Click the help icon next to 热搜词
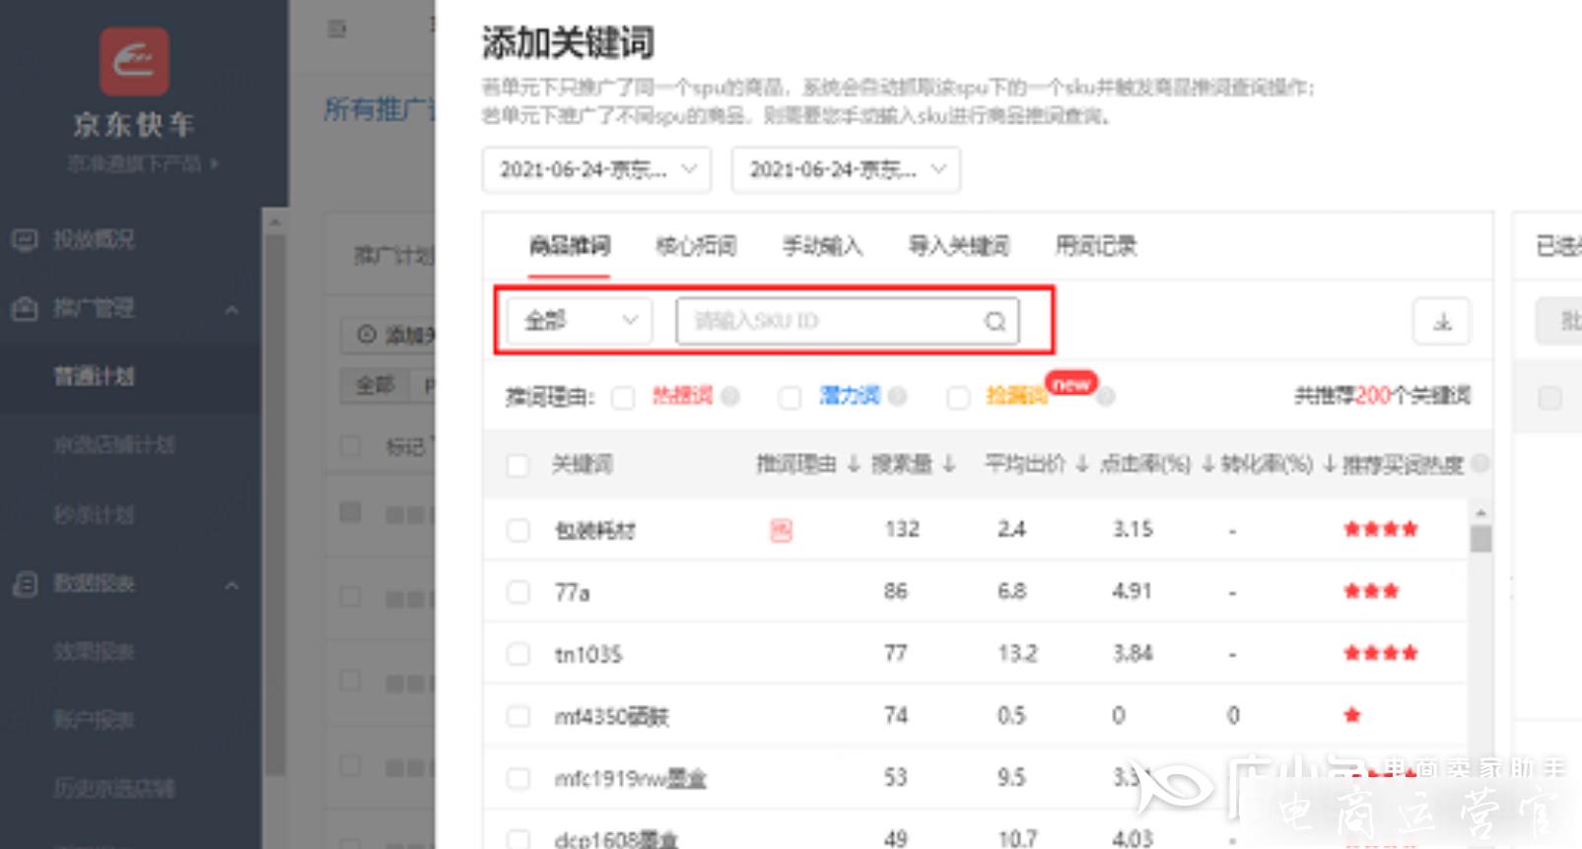The width and height of the screenshot is (1582, 849). point(730,396)
